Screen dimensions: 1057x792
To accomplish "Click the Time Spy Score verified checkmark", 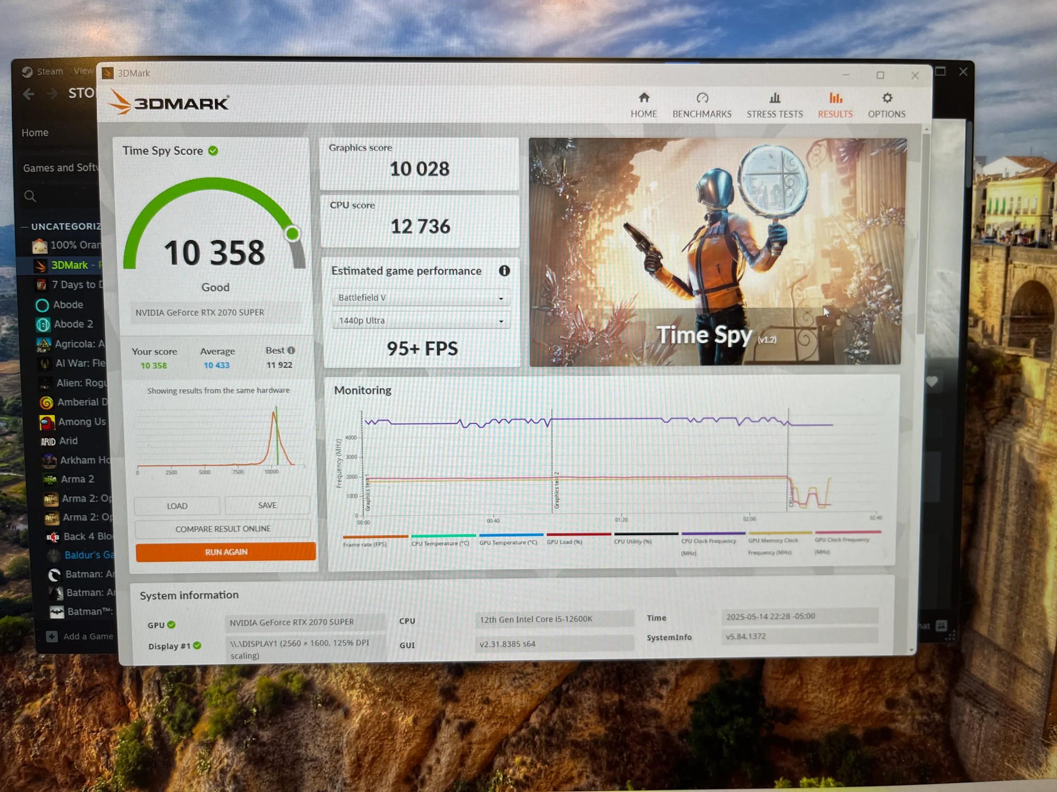I will tap(213, 151).
